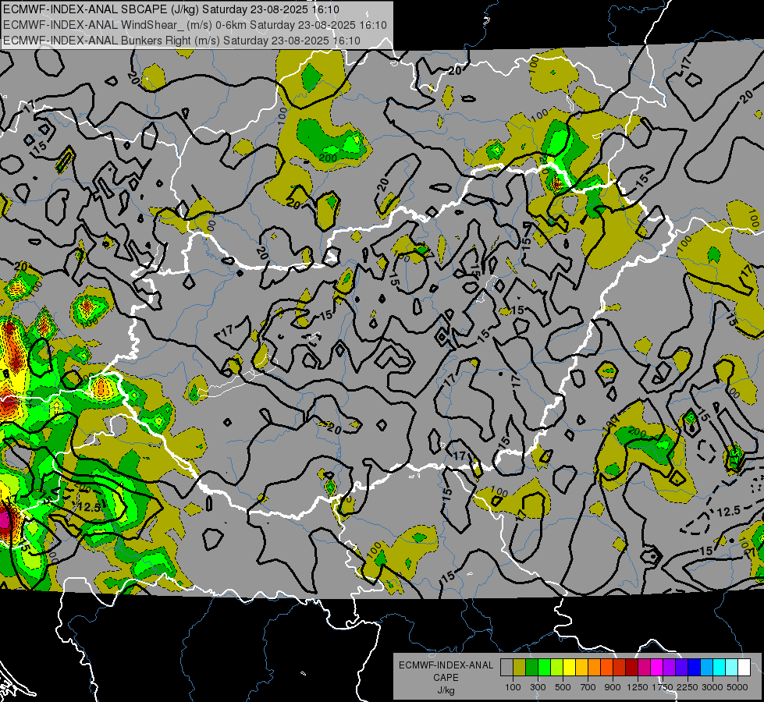Pick the bright magenta legend swatch
The image size is (764, 702).
point(656,668)
